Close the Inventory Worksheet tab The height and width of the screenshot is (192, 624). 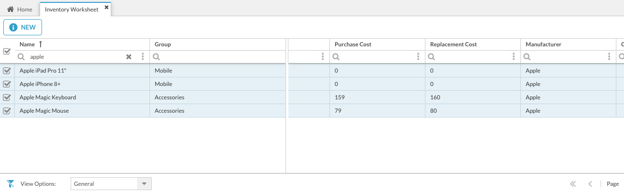point(106,7)
